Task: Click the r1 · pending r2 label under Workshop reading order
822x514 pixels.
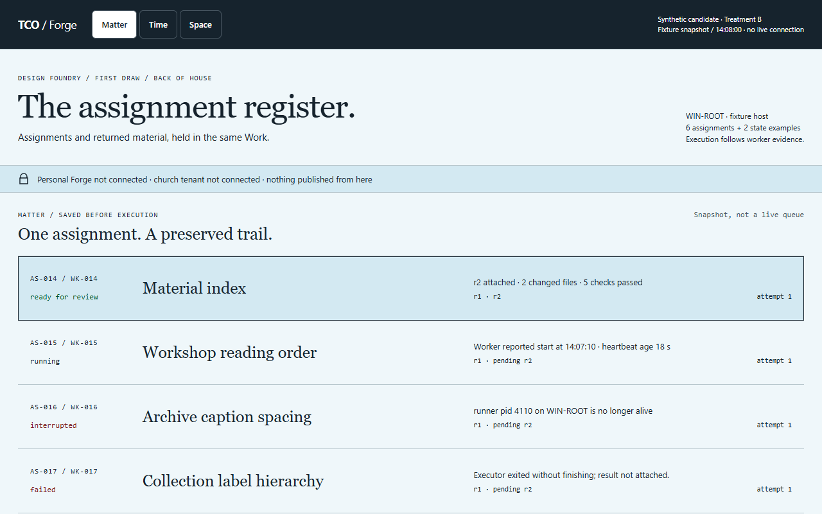Action: [x=503, y=361]
